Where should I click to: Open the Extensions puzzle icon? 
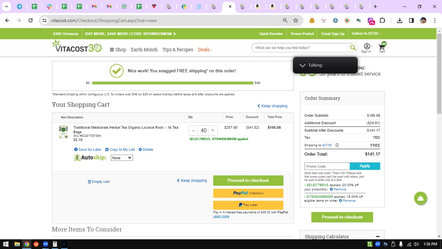382,20
